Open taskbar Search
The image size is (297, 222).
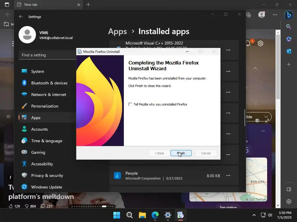point(130,215)
